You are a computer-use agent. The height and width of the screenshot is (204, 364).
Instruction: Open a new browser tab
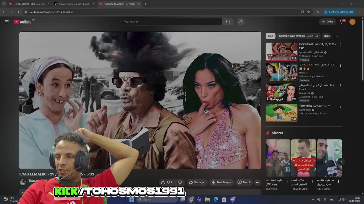click(146, 4)
